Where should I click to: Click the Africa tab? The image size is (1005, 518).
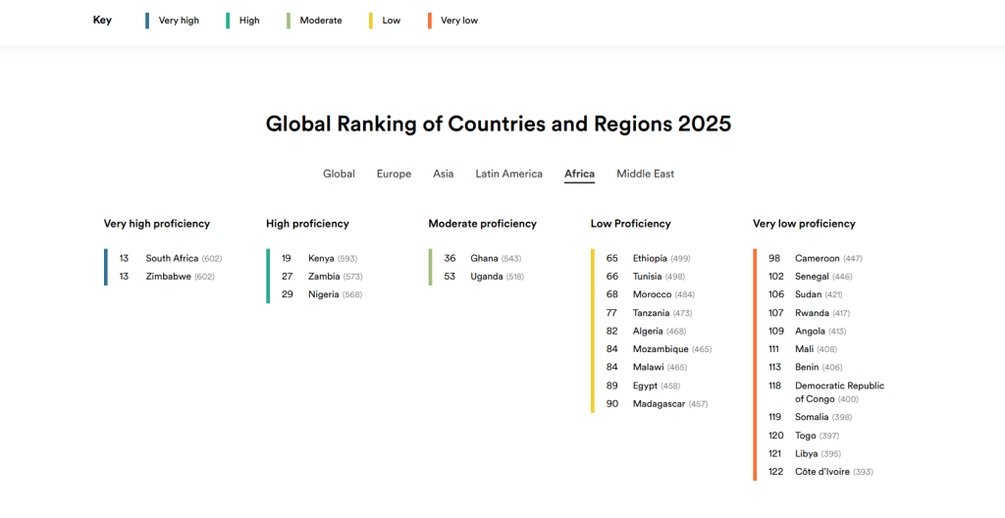pyautogui.click(x=579, y=174)
